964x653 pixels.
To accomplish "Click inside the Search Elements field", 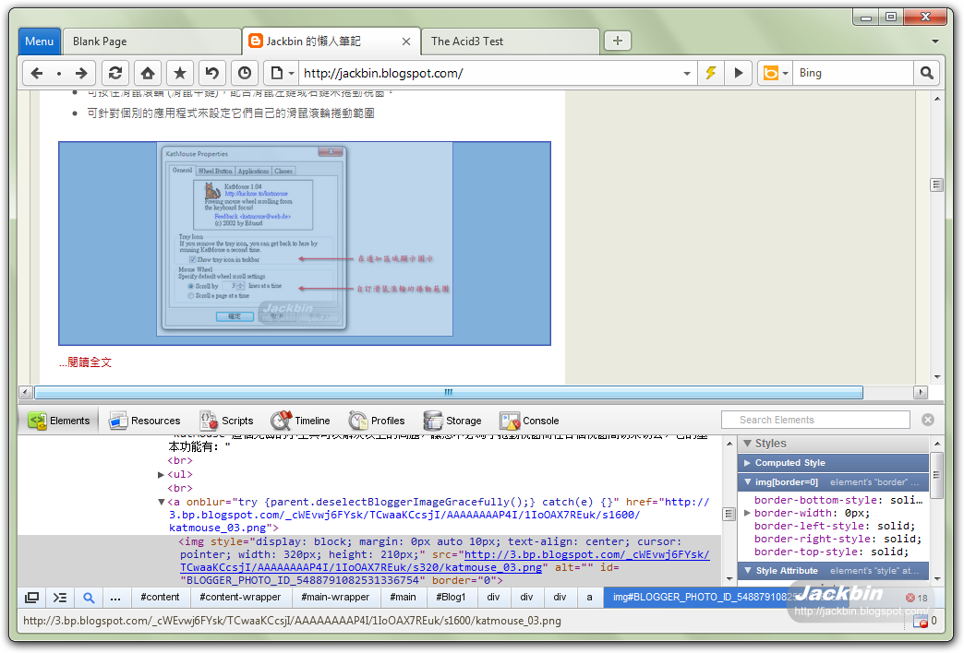I will pos(815,420).
